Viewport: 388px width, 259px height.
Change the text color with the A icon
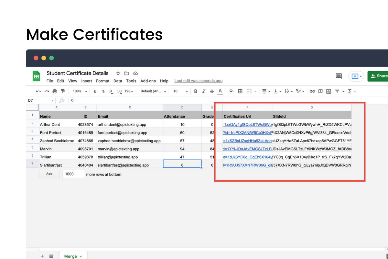(220, 91)
